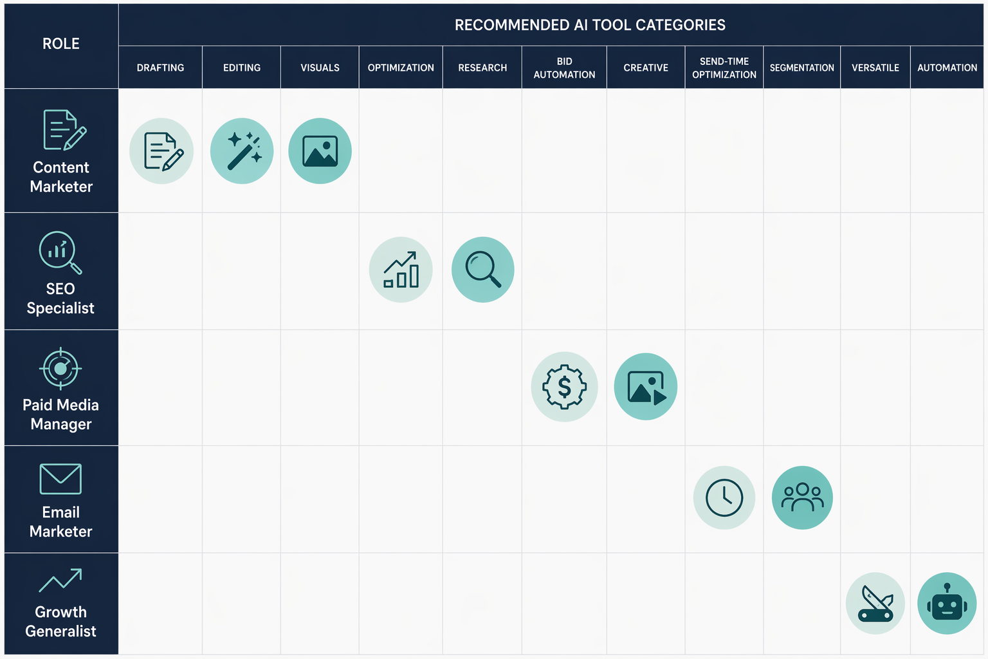Screen dimensions: 988x659
Task: Click the Email Marketer row label
Action: click(60, 522)
